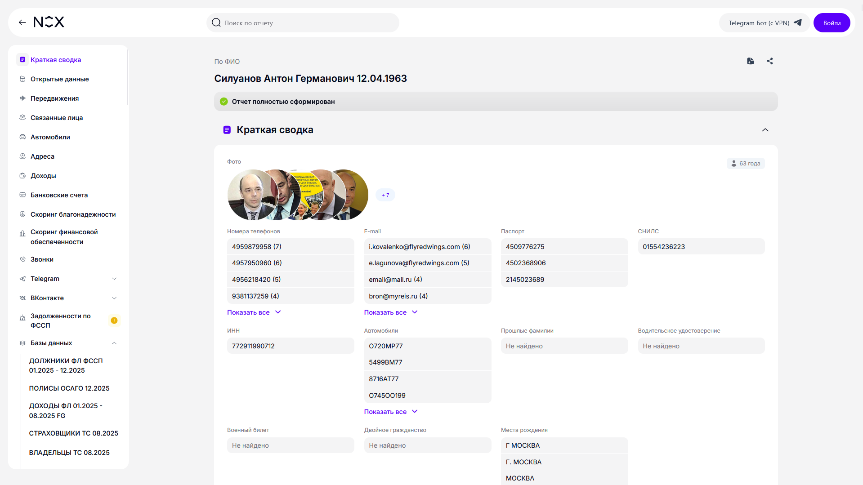
Task: Click car plate О720МР77
Action: (428, 346)
